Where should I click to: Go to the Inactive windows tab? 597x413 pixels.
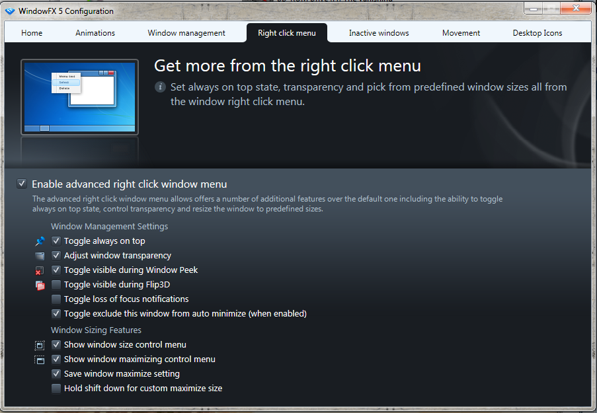click(x=379, y=33)
